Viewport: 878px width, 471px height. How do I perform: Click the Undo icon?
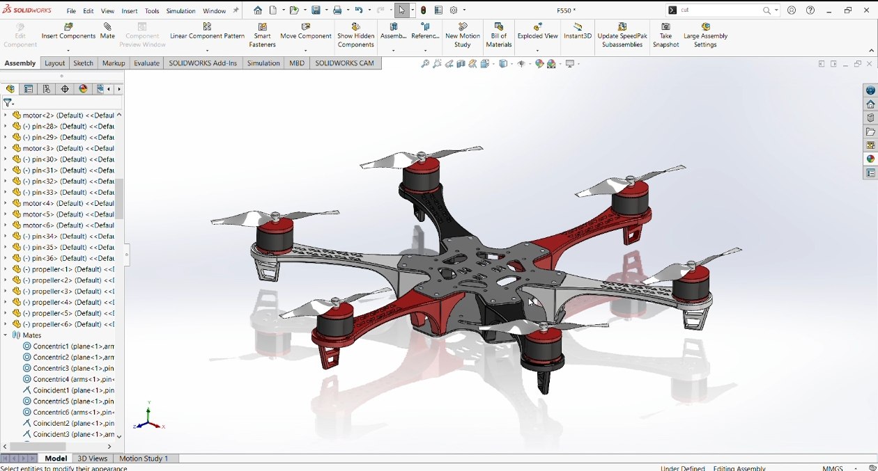click(x=359, y=10)
